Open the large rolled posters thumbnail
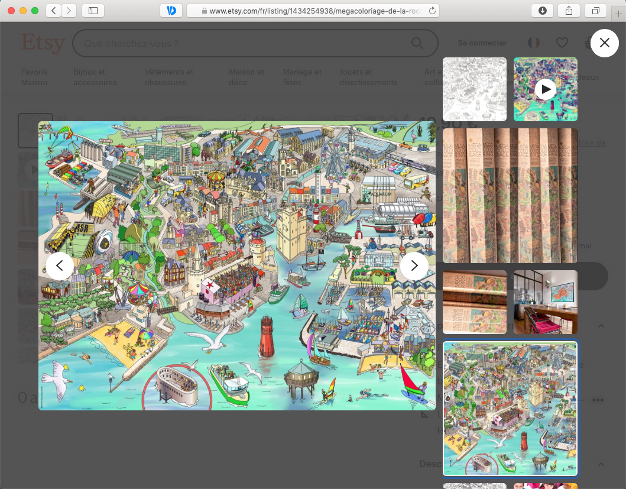 (x=510, y=195)
